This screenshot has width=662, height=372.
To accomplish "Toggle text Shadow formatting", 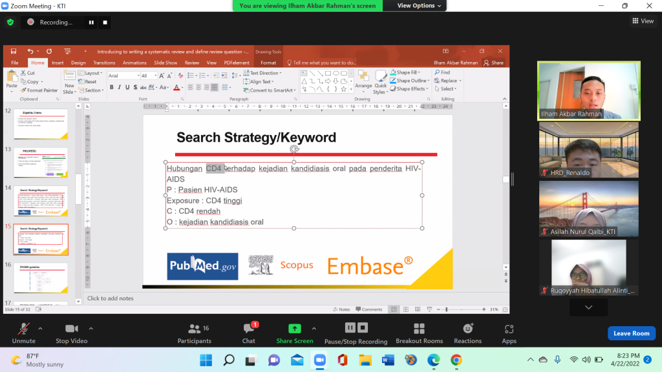I will 135,87.
